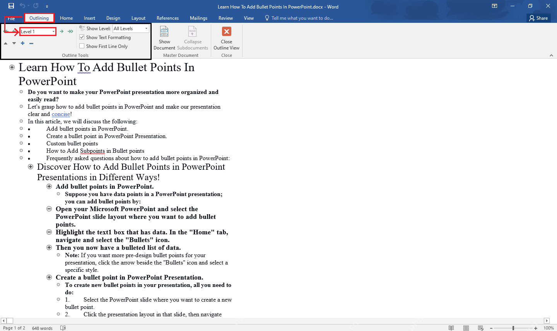557x331 pixels.
Task: Follow the 'concise' hyperlink
Action: (x=61, y=114)
